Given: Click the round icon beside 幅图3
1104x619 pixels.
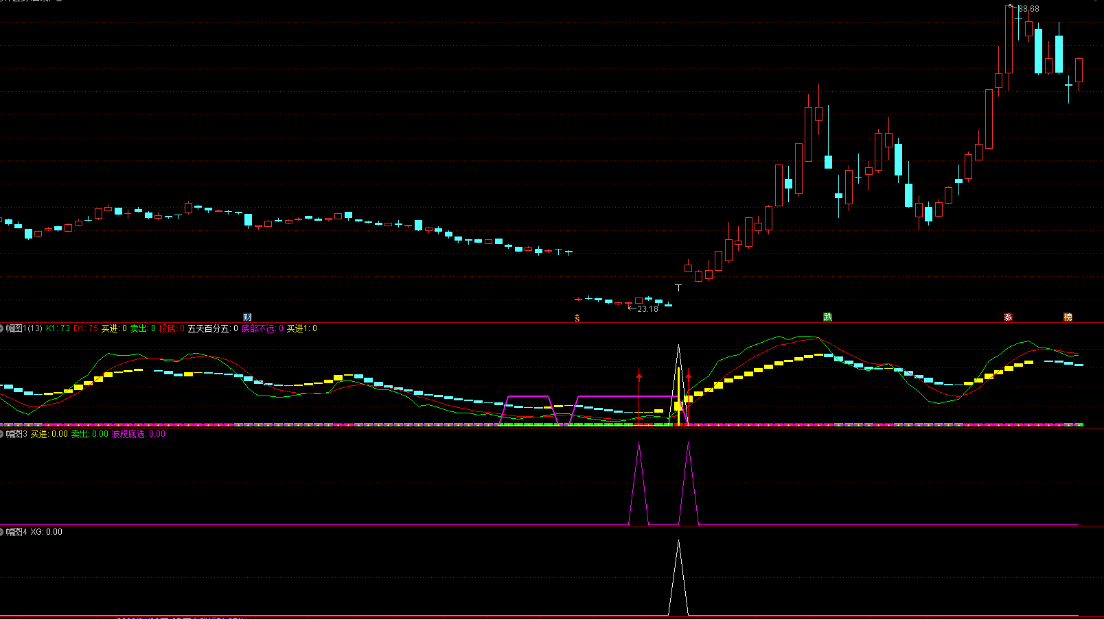Looking at the screenshot, I should coord(2,434).
